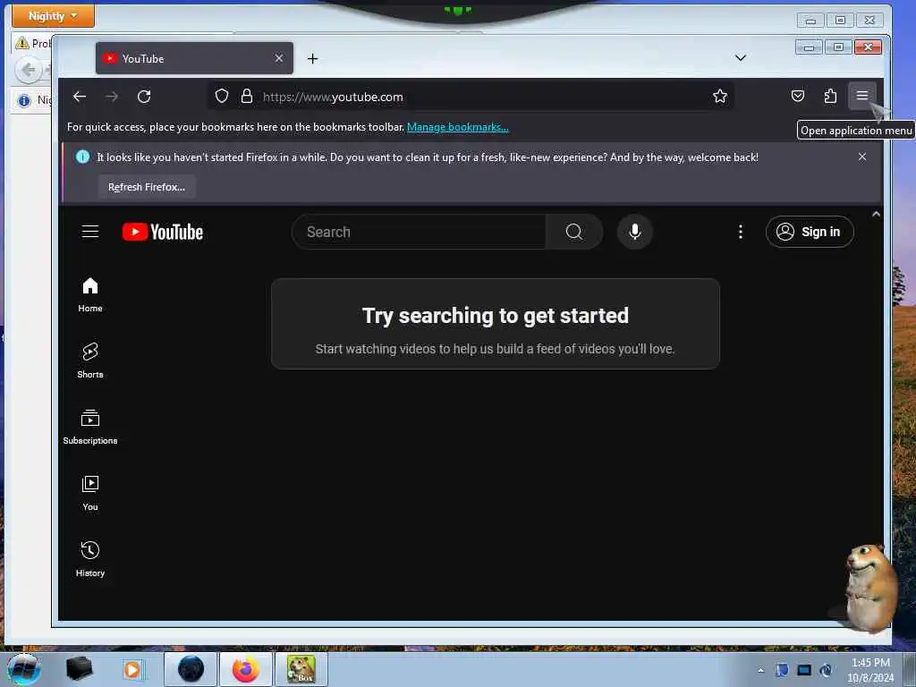This screenshot has height=687, width=916.
Task: Click the YouTube Search field
Action: pyautogui.click(x=419, y=232)
